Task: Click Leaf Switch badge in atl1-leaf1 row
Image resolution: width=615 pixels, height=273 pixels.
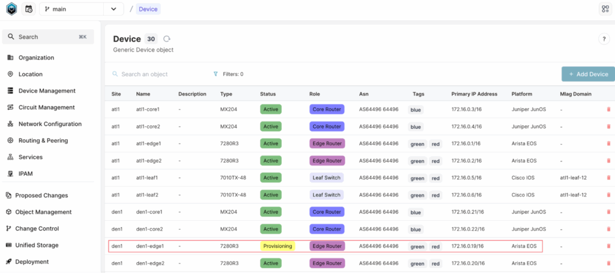Action: (326, 178)
